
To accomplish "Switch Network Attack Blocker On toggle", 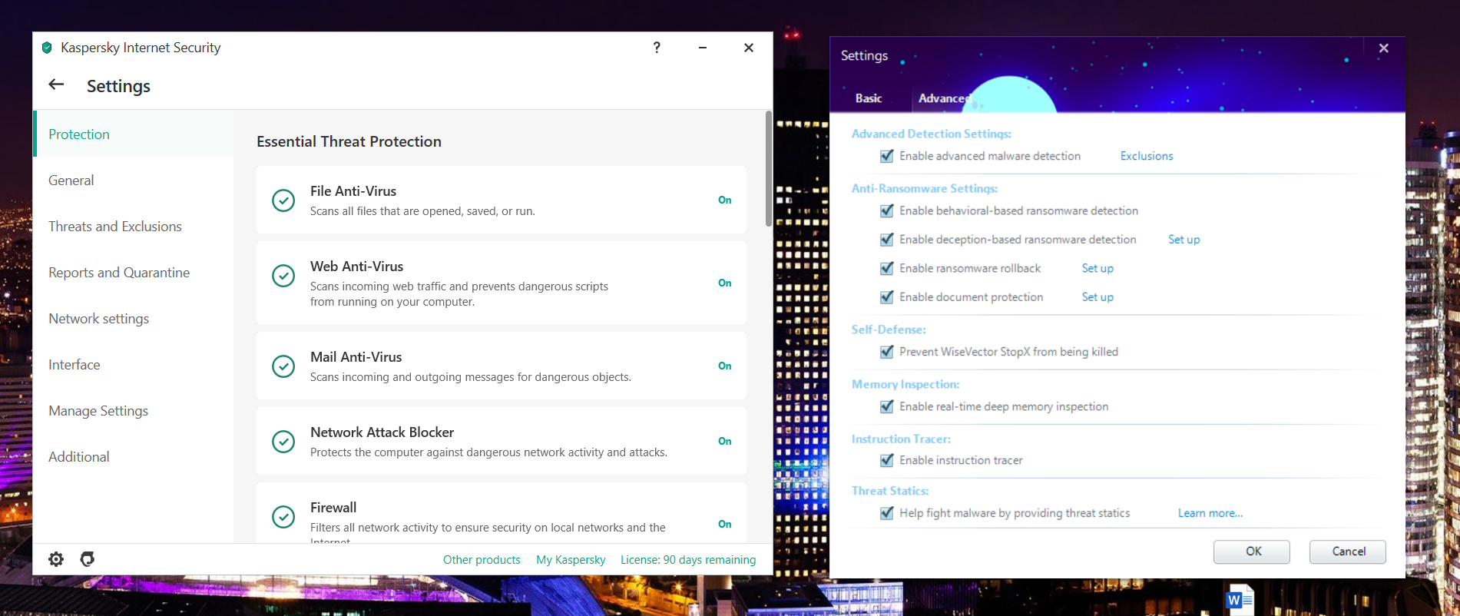I will pos(725,441).
